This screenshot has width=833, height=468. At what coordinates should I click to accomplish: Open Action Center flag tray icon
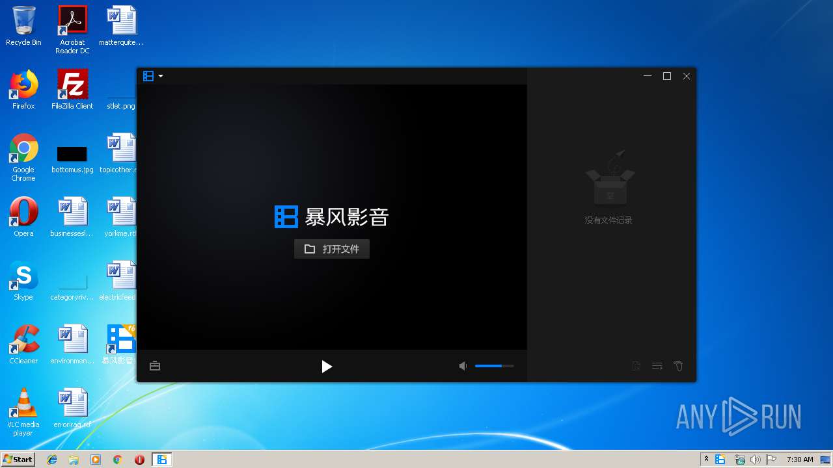[x=771, y=460]
